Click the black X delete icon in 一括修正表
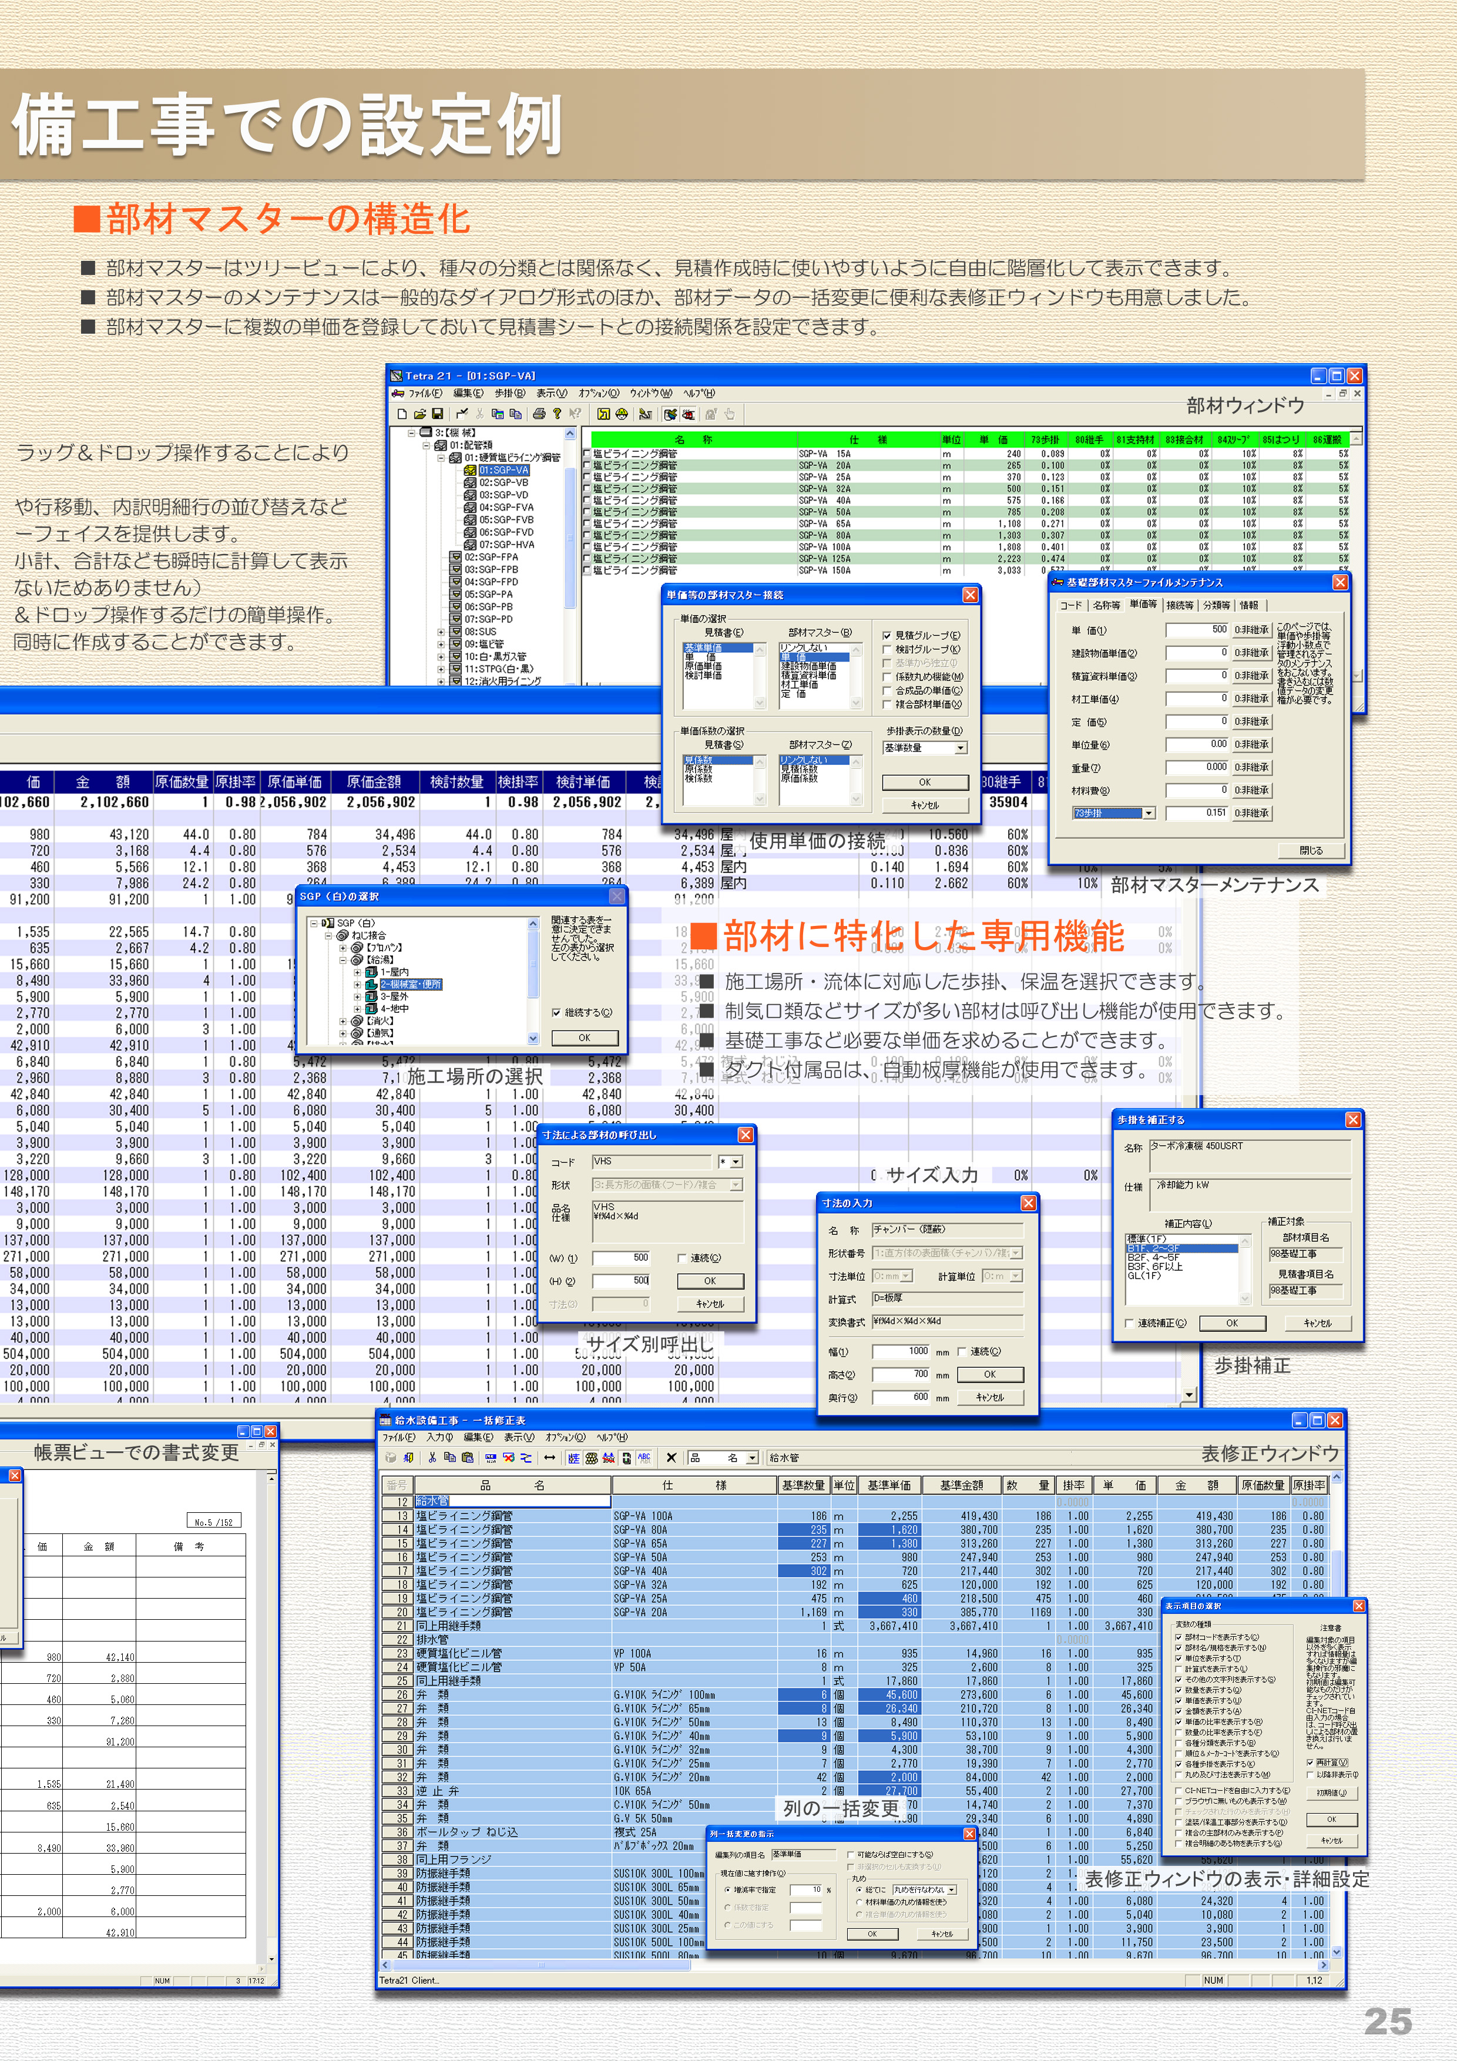 pos(672,1458)
